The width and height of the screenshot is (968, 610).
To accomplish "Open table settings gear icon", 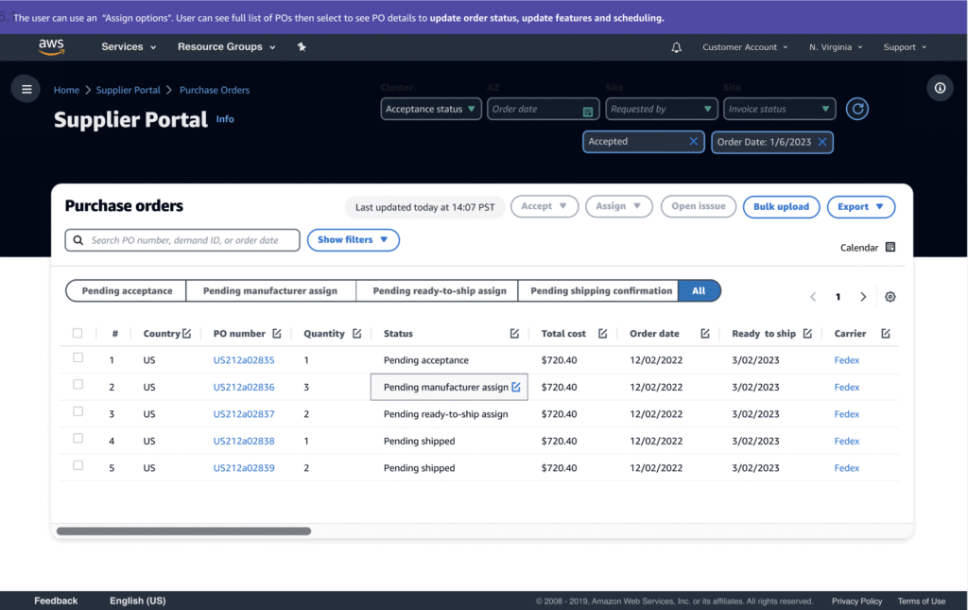I will [890, 297].
